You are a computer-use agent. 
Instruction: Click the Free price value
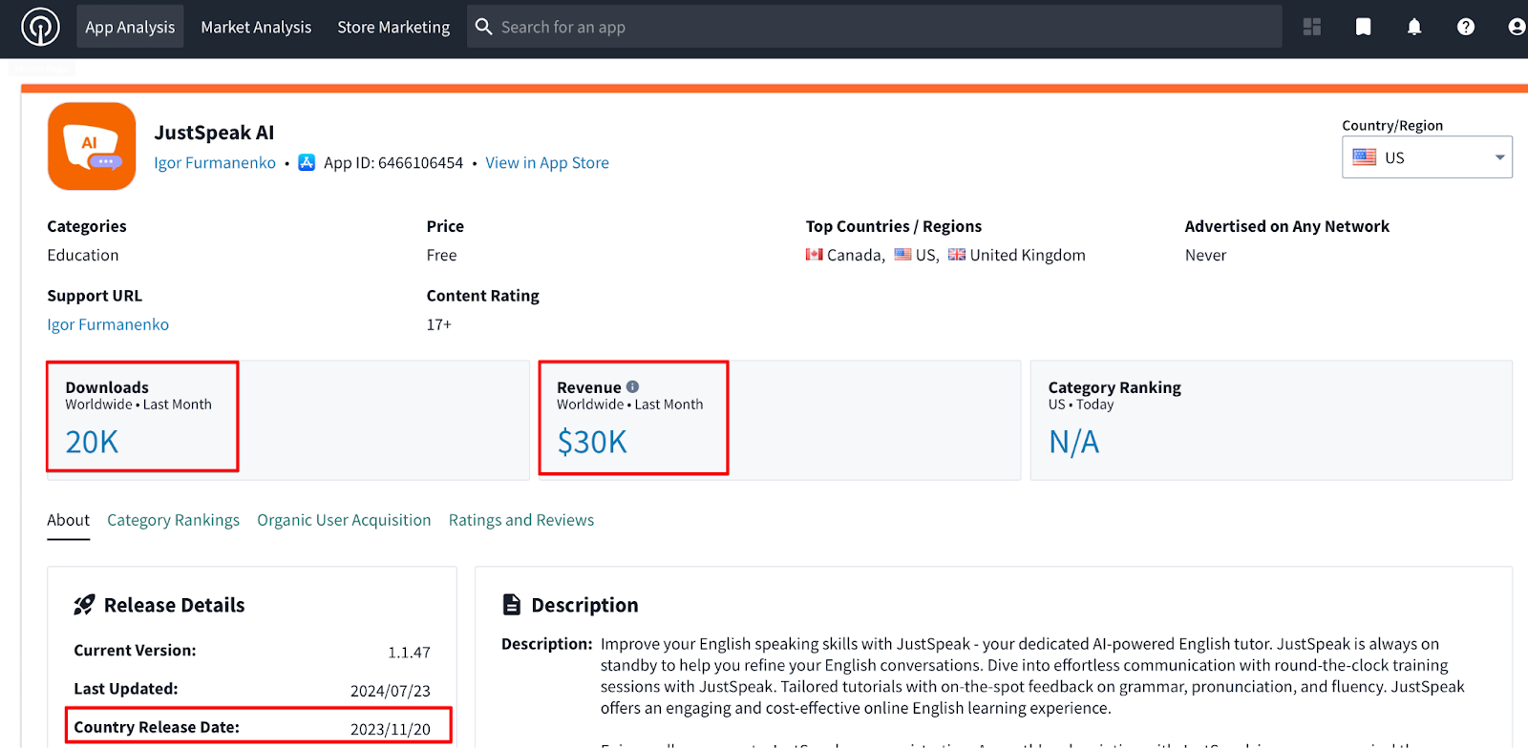coord(441,255)
